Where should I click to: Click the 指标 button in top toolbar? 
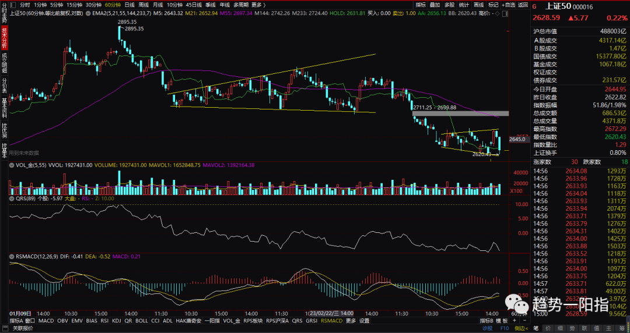point(421,5)
